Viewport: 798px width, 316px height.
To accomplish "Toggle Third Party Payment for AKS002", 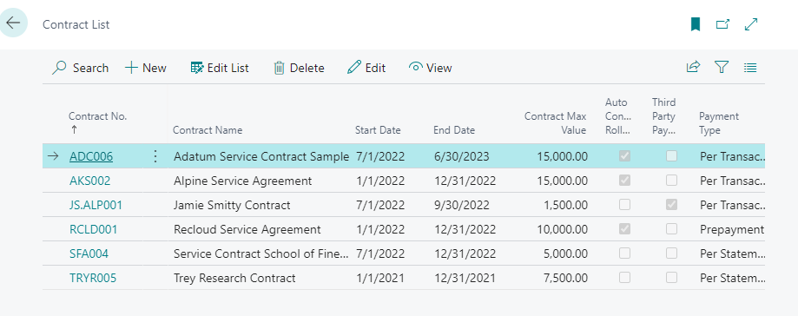I will click(672, 180).
